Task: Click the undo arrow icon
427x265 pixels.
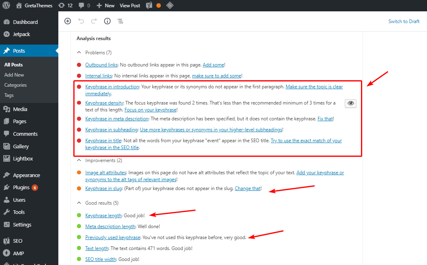Action: tap(81, 21)
